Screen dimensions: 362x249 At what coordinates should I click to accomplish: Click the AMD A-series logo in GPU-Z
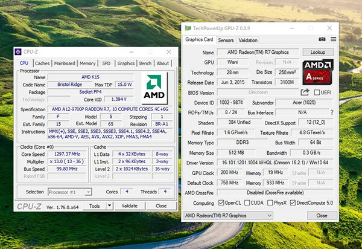[x=318, y=72]
